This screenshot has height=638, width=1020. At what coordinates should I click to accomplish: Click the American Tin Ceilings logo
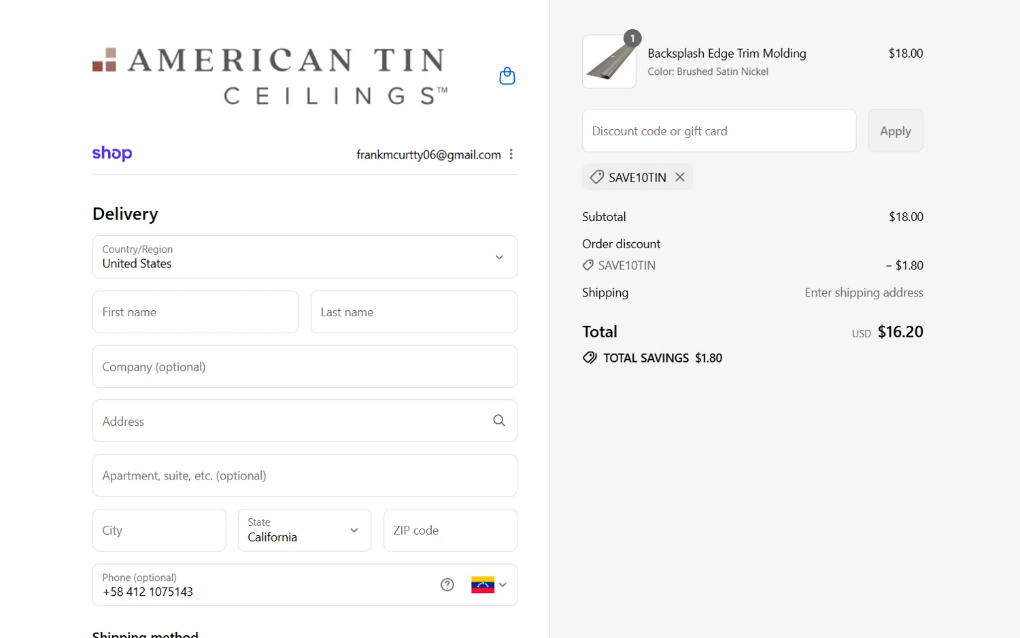(x=270, y=75)
